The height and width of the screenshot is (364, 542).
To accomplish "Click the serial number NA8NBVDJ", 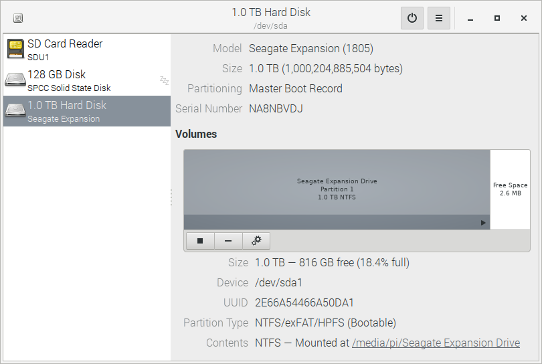I will click(x=276, y=108).
